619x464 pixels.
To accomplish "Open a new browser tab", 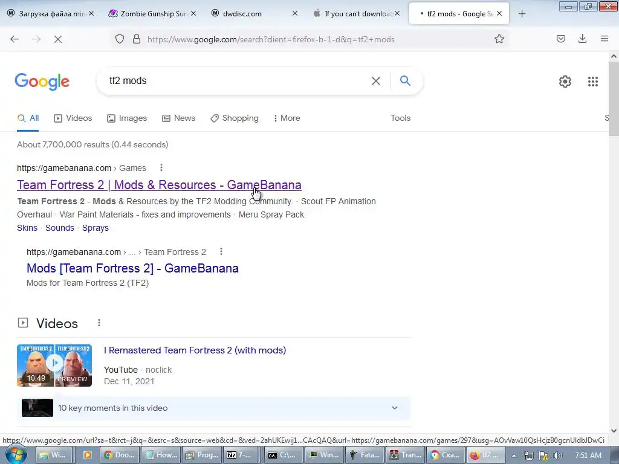I will pyautogui.click(x=522, y=14).
